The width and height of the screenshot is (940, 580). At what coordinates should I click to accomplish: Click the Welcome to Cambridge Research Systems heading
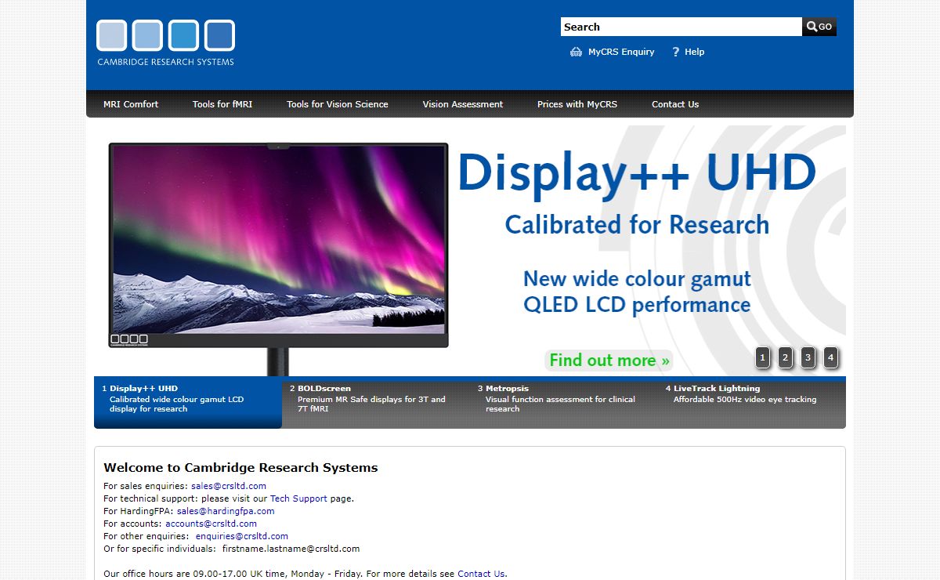click(240, 468)
